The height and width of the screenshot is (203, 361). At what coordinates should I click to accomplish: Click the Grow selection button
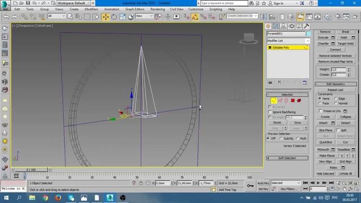click(297, 123)
